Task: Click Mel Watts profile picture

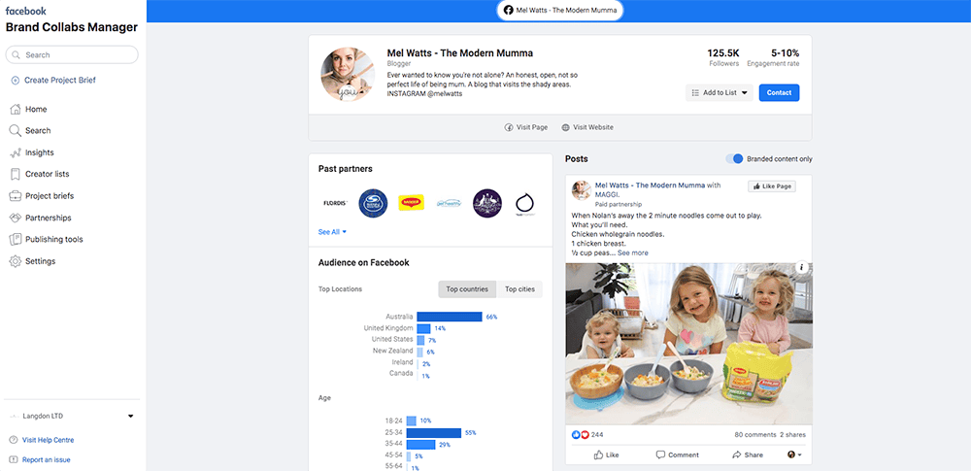Action: 348,75
